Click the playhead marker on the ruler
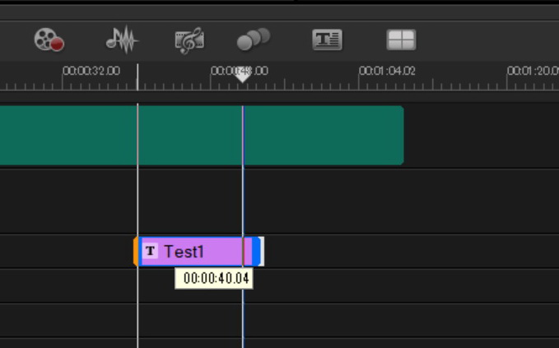Screen dimensions: 559x348 pos(243,76)
